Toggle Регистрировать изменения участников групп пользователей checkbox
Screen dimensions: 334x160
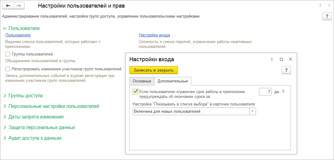point(8,69)
